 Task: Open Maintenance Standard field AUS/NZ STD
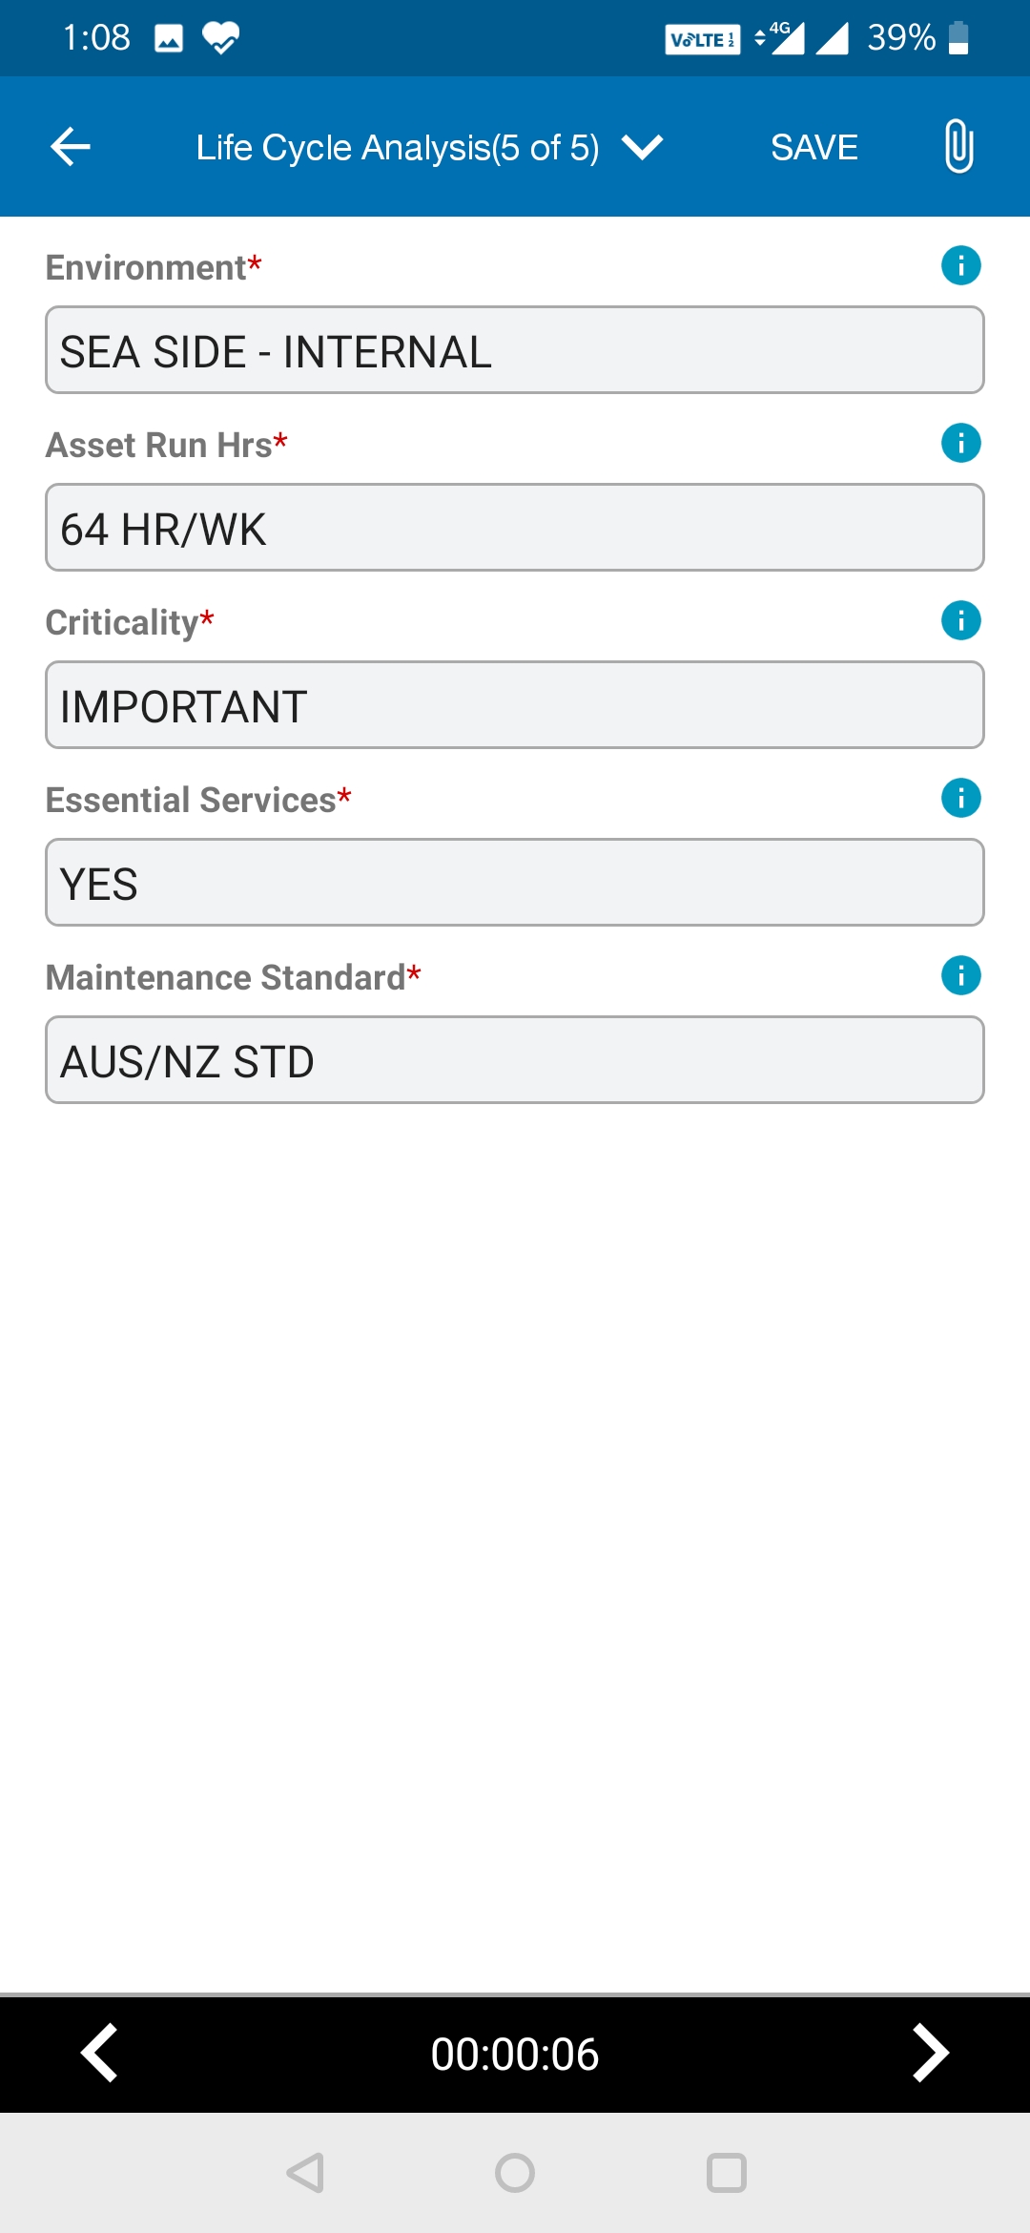[x=515, y=1060]
